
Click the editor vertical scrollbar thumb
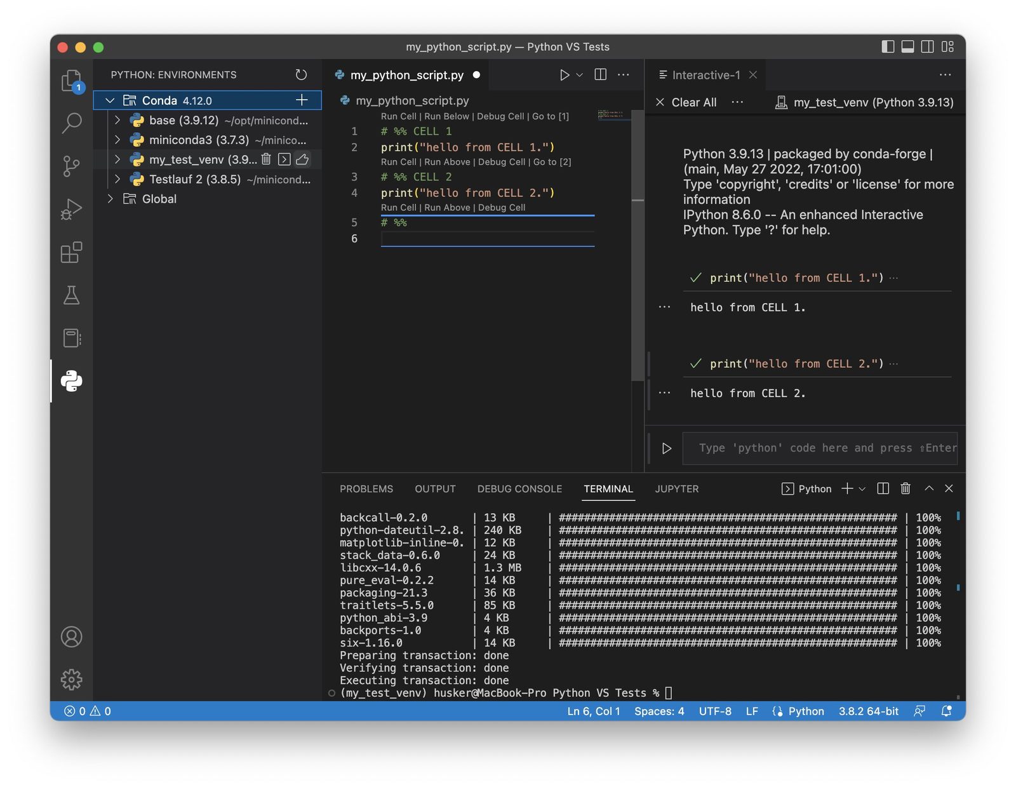(x=638, y=245)
